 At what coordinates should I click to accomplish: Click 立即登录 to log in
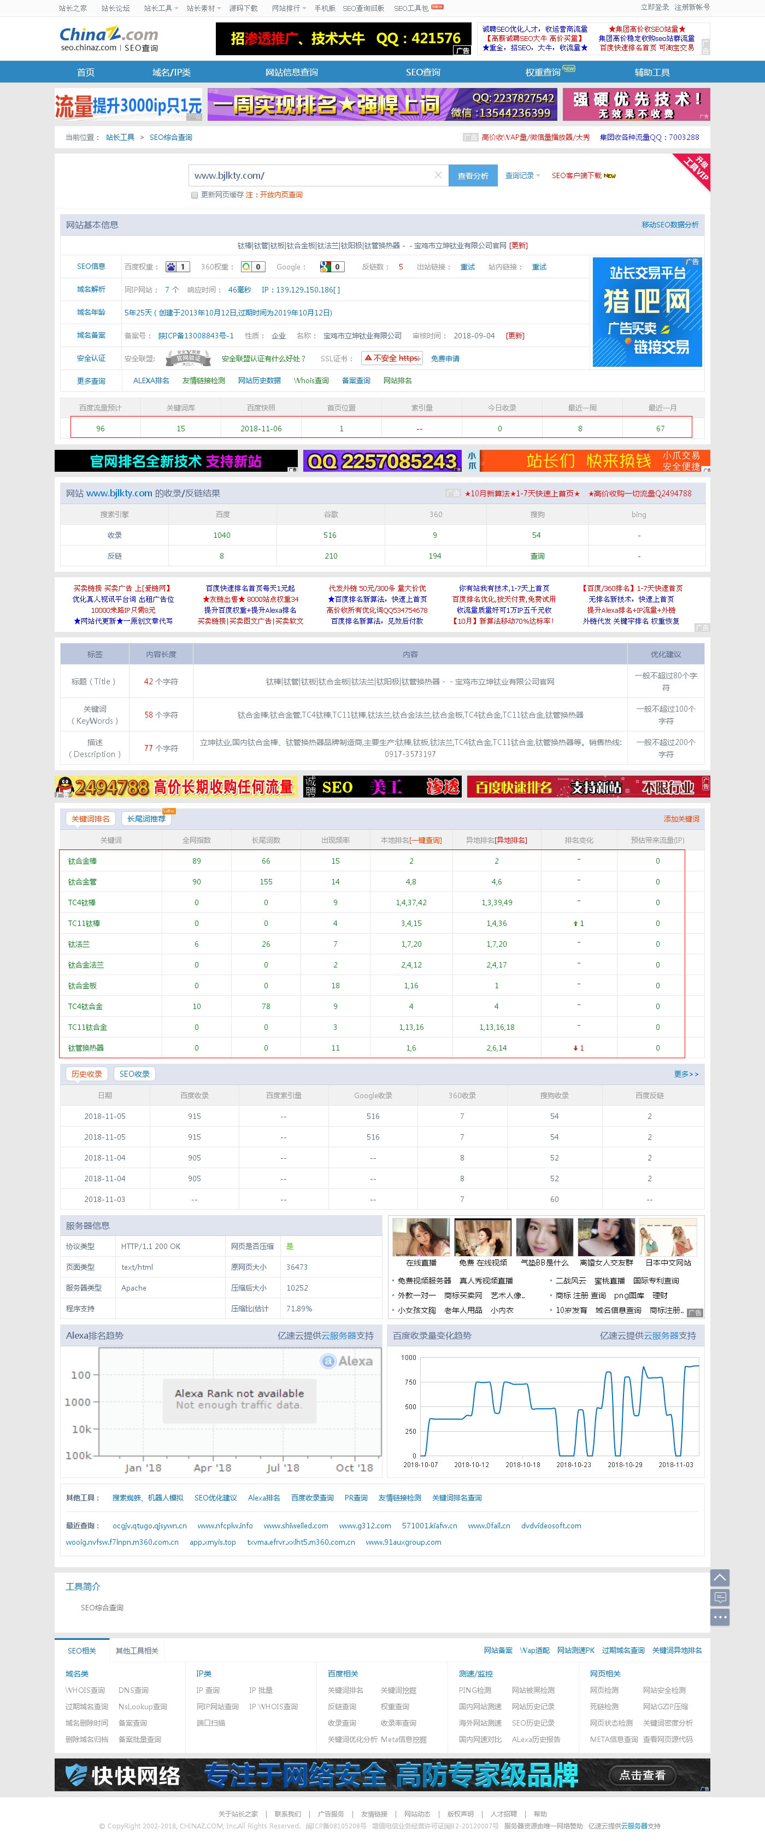tap(655, 7)
